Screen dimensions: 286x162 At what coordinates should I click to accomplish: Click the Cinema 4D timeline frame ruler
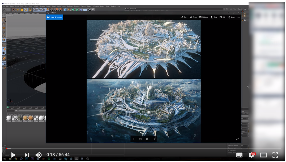27,107
